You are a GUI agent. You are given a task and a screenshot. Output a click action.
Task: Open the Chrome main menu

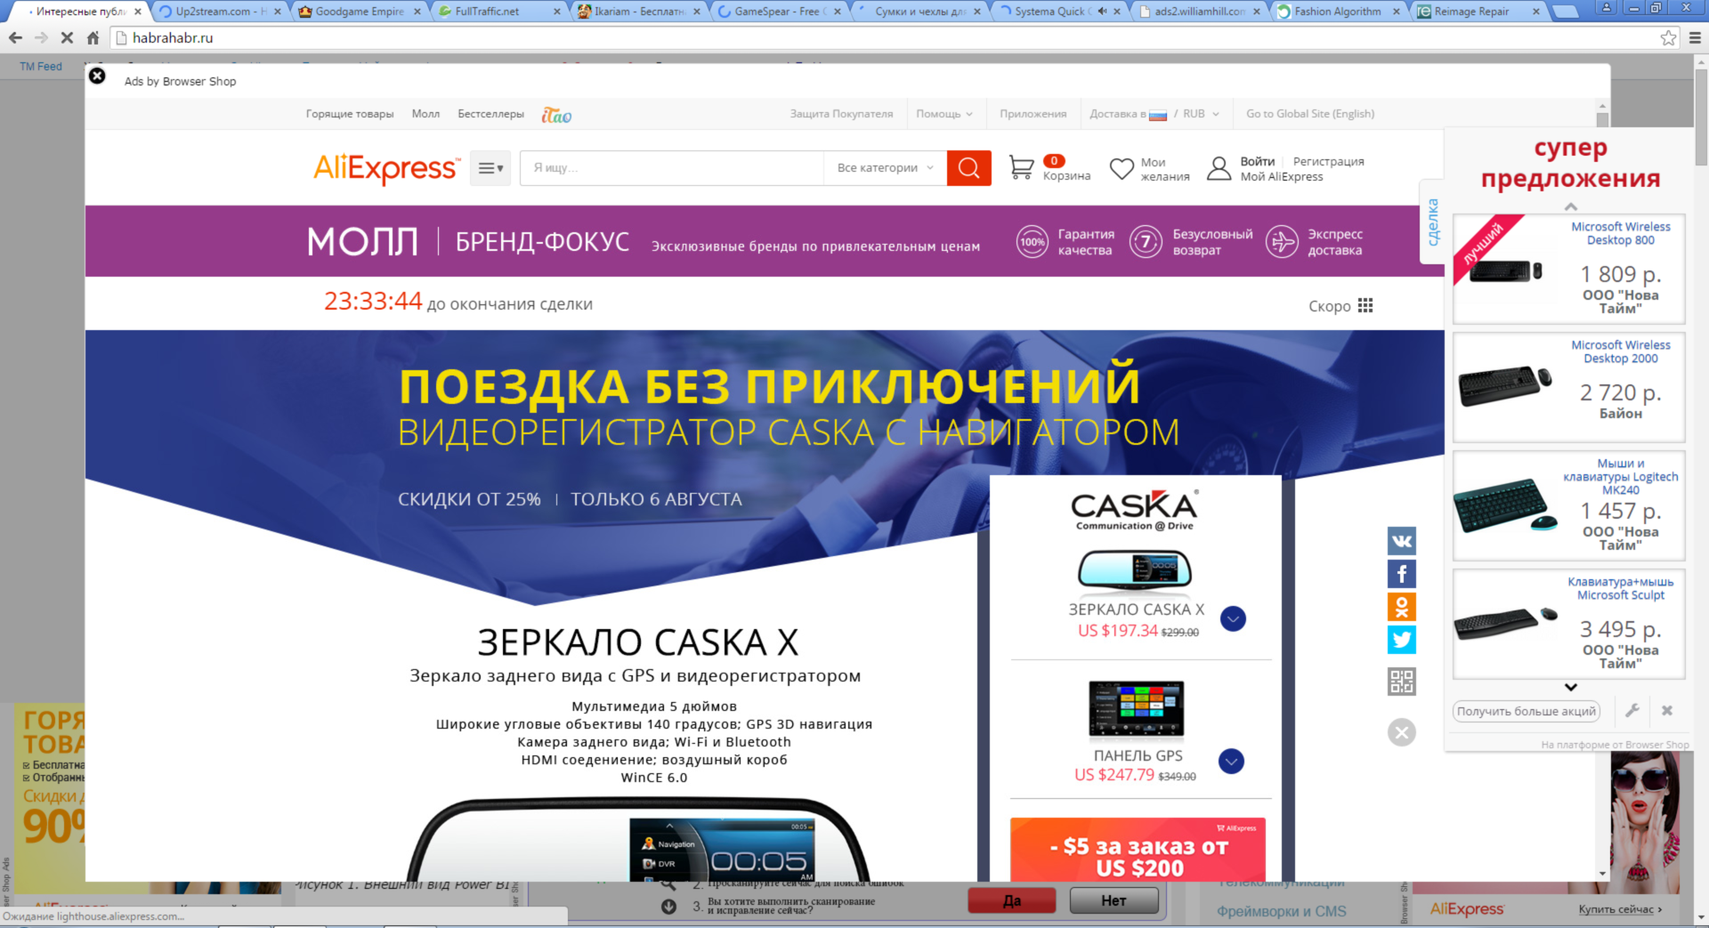1695,38
